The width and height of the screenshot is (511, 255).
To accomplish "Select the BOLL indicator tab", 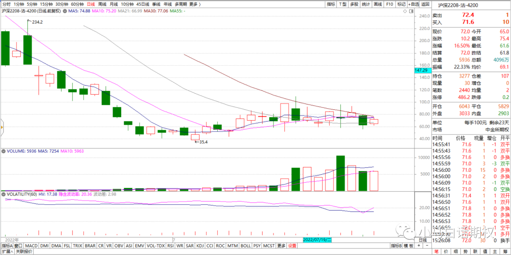I will (245, 246).
